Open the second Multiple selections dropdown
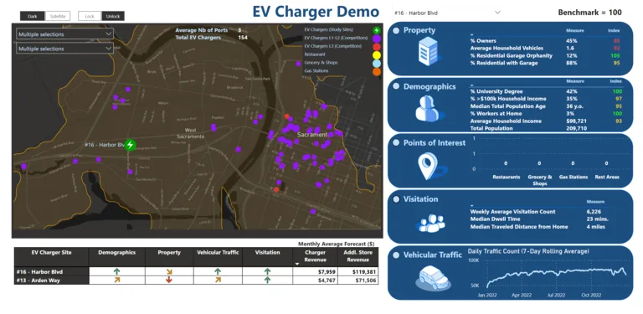The width and height of the screenshot is (643, 314). pos(64,49)
